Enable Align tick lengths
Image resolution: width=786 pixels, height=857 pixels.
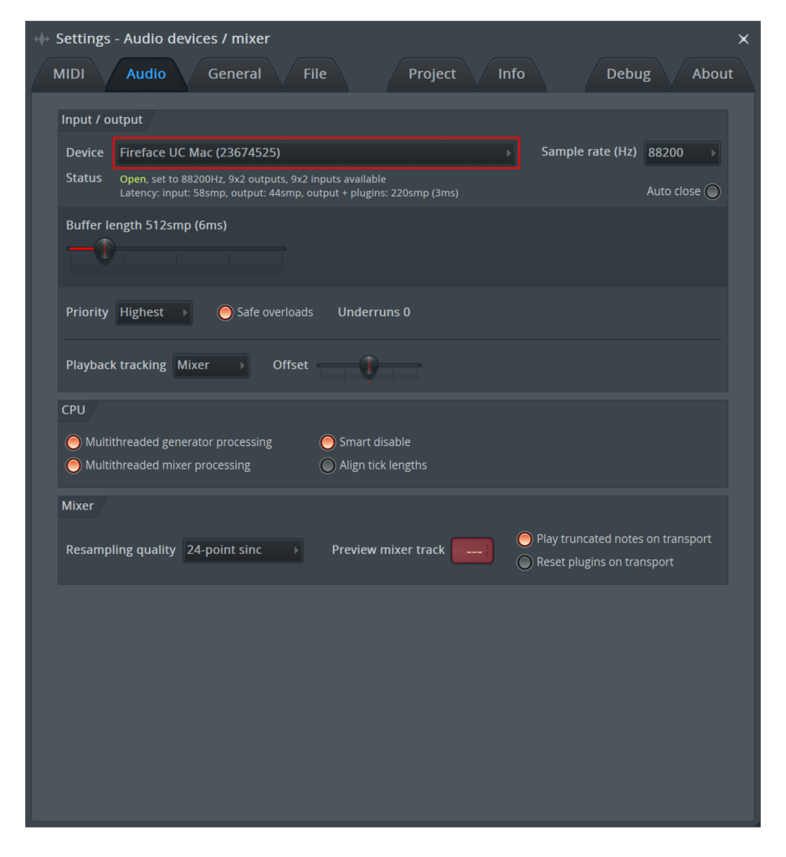[328, 465]
